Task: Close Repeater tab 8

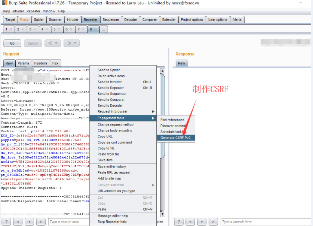Action: (x=95, y=29)
